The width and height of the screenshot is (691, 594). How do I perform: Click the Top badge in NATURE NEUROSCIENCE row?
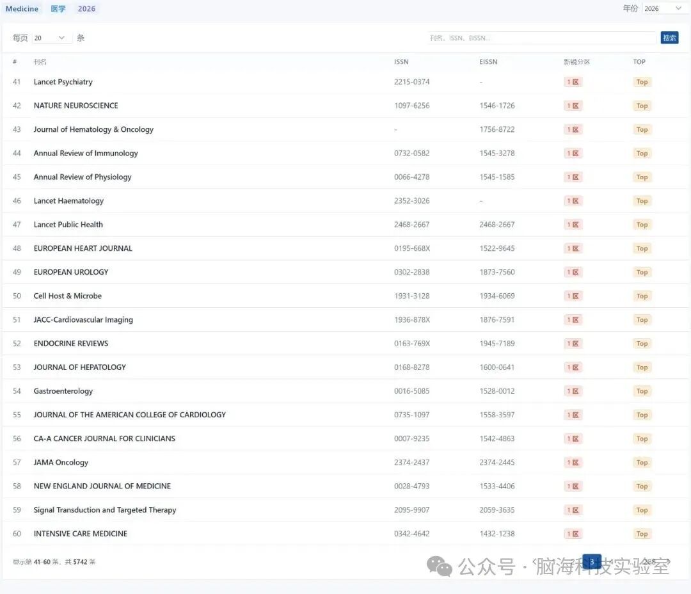[x=642, y=106]
